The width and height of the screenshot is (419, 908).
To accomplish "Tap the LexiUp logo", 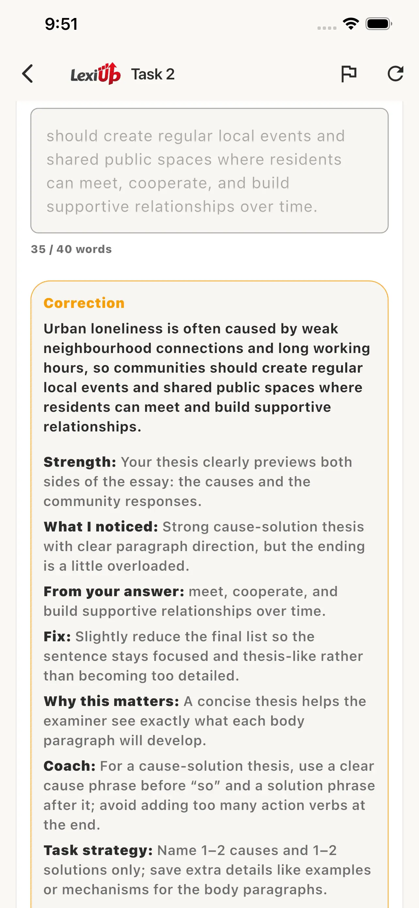I will 96,74.
